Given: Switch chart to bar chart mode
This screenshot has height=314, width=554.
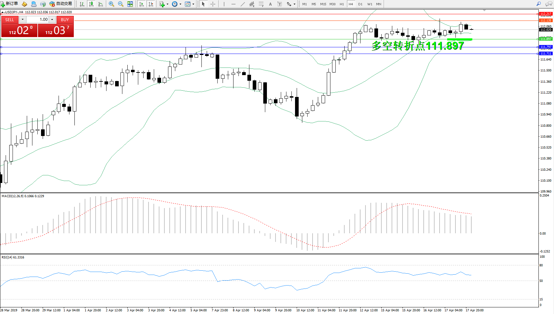Looking at the screenshot, I should (82, 4).
